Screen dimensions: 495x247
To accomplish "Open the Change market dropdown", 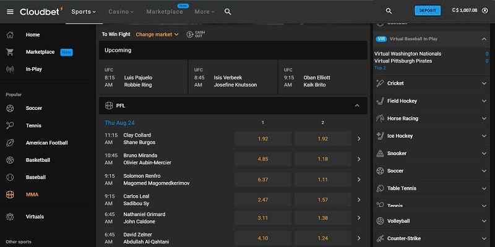I will [x=157, y=35].
